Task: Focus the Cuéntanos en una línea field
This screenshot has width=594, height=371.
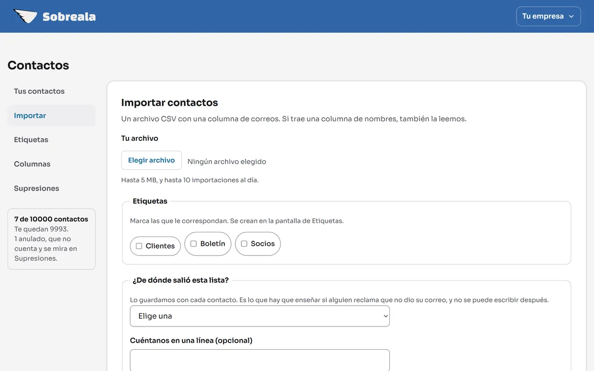Action: [x=259, y=360]
